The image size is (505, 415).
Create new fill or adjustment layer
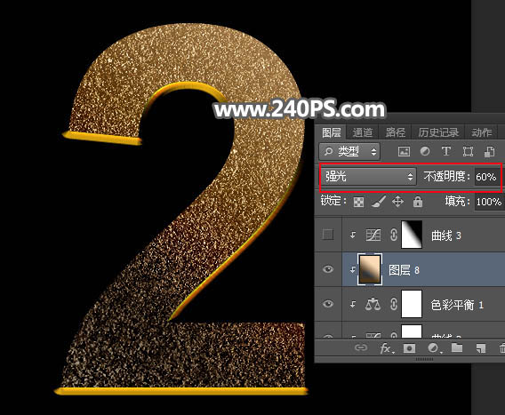click(434, 348)
